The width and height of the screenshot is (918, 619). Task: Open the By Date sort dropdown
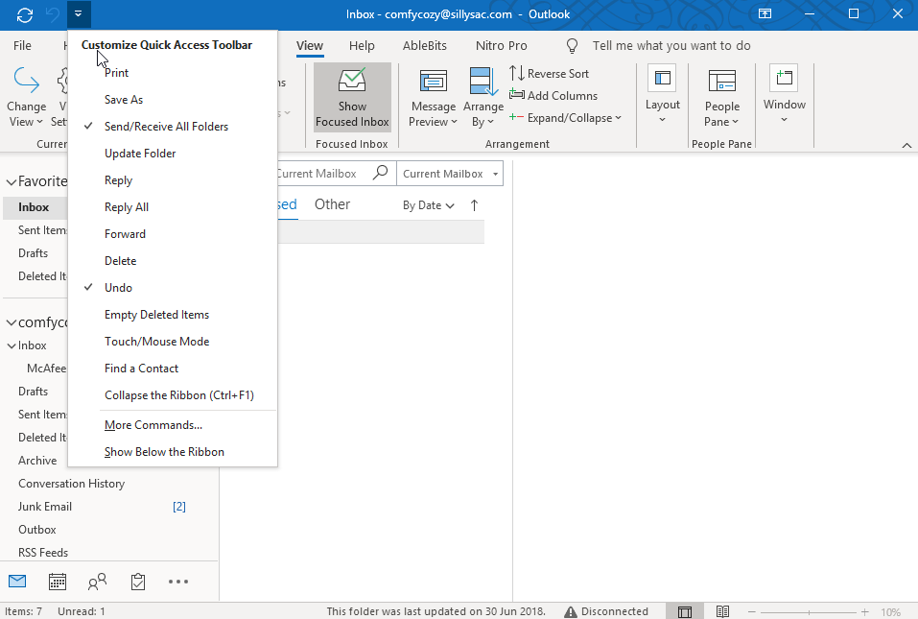[x=428, y=205]
